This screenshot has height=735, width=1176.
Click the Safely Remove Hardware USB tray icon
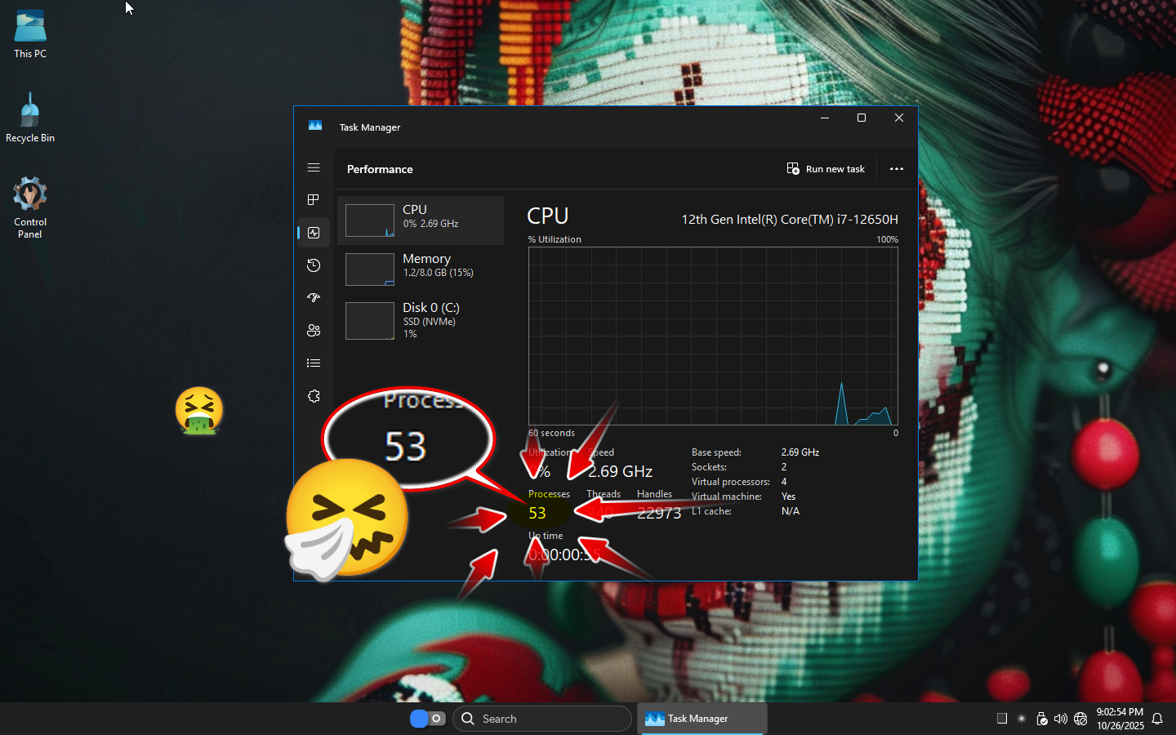[x=1041, y=719]
